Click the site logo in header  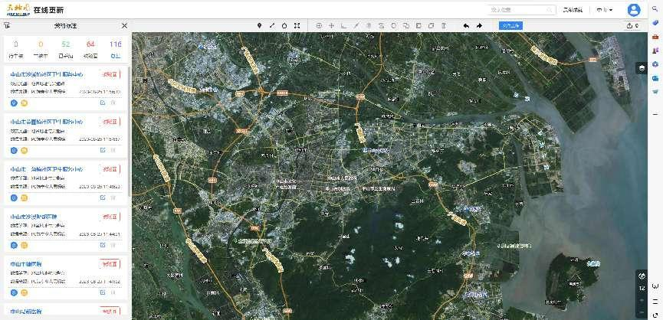click(x=18, y=10)
